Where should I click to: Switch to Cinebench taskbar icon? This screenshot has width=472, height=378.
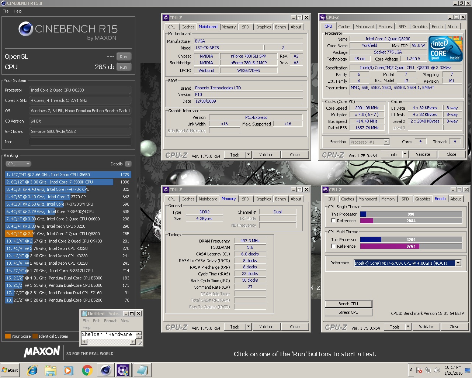106,370
